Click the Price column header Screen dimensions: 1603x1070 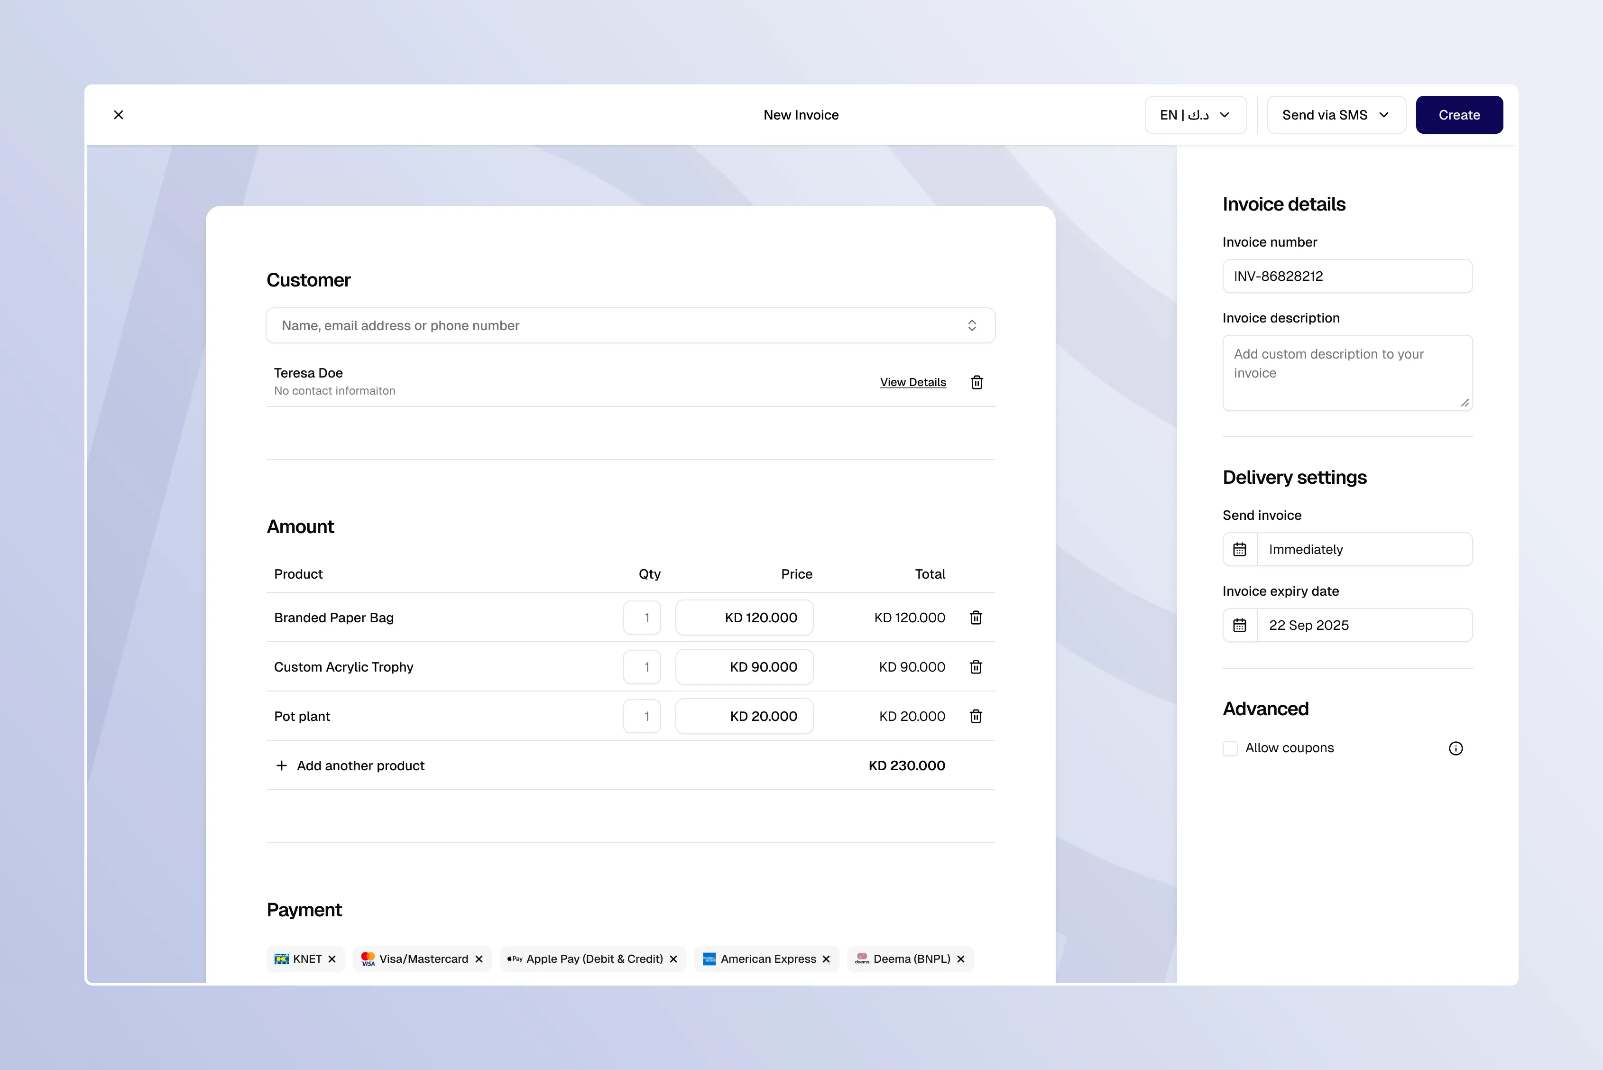(796, 574)
